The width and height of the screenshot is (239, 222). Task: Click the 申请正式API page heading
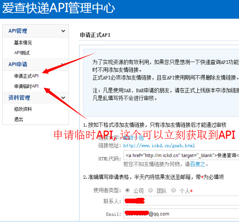[x=95, y=35]
